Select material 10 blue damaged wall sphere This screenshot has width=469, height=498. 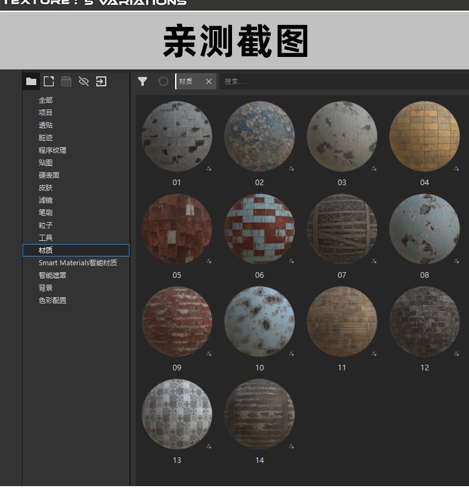tap(260, 322)
